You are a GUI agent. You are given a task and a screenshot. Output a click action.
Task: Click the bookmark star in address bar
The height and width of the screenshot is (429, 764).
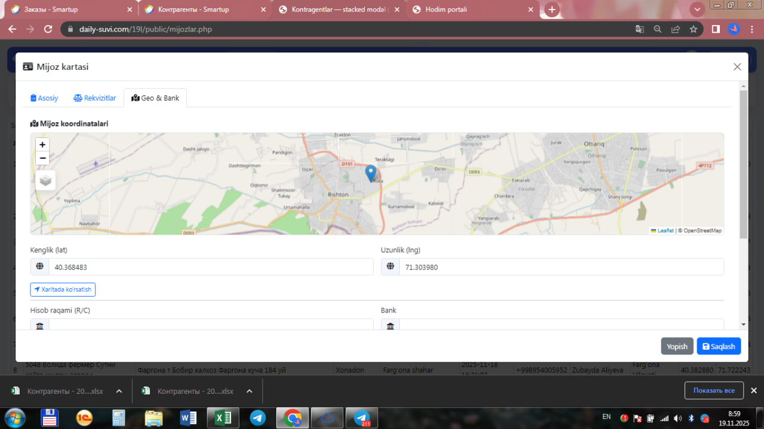693,29
